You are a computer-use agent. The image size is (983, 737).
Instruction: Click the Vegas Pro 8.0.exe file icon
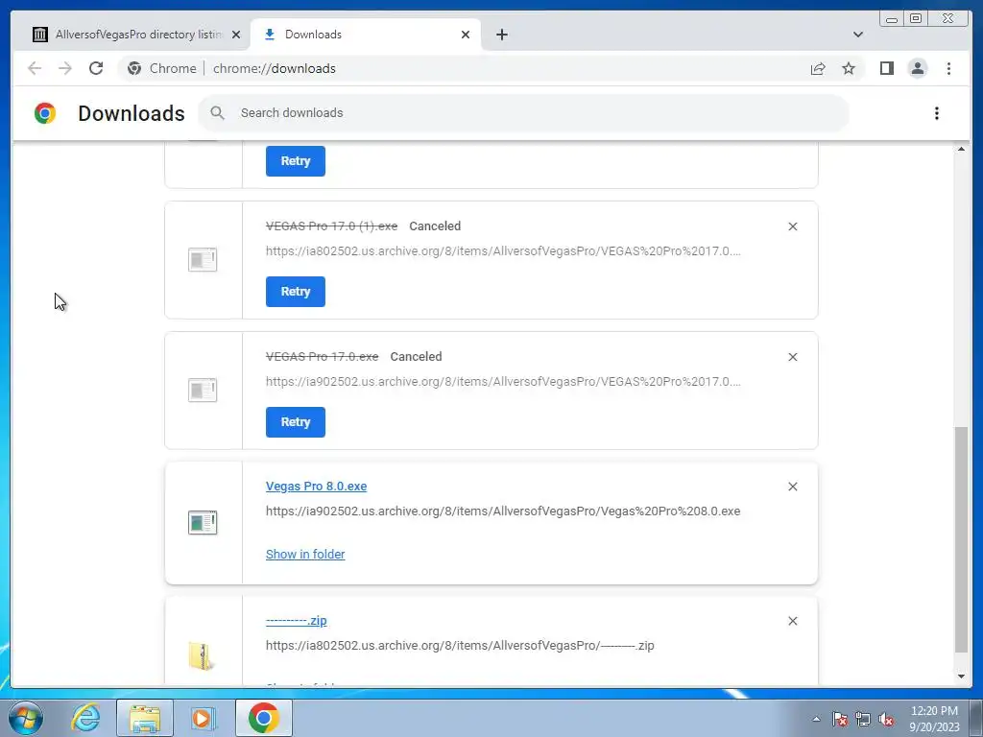click(203, 523)
